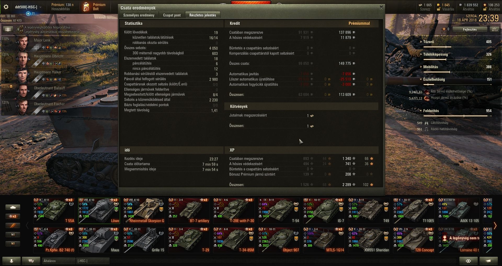The image size is (502, 266).
Task: Show previous tanks with carousel left arrow
Action: (27, 225)
